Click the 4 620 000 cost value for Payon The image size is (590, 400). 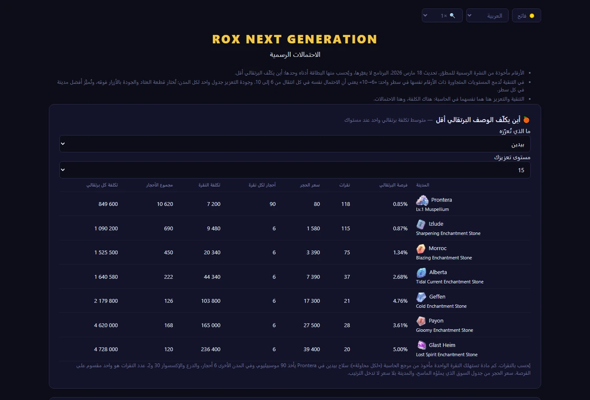click(106, 326)
